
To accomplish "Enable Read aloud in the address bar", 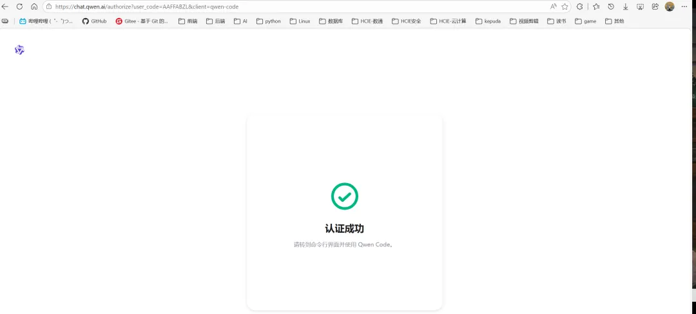I will pyautogui.click(x=553, y=6).
